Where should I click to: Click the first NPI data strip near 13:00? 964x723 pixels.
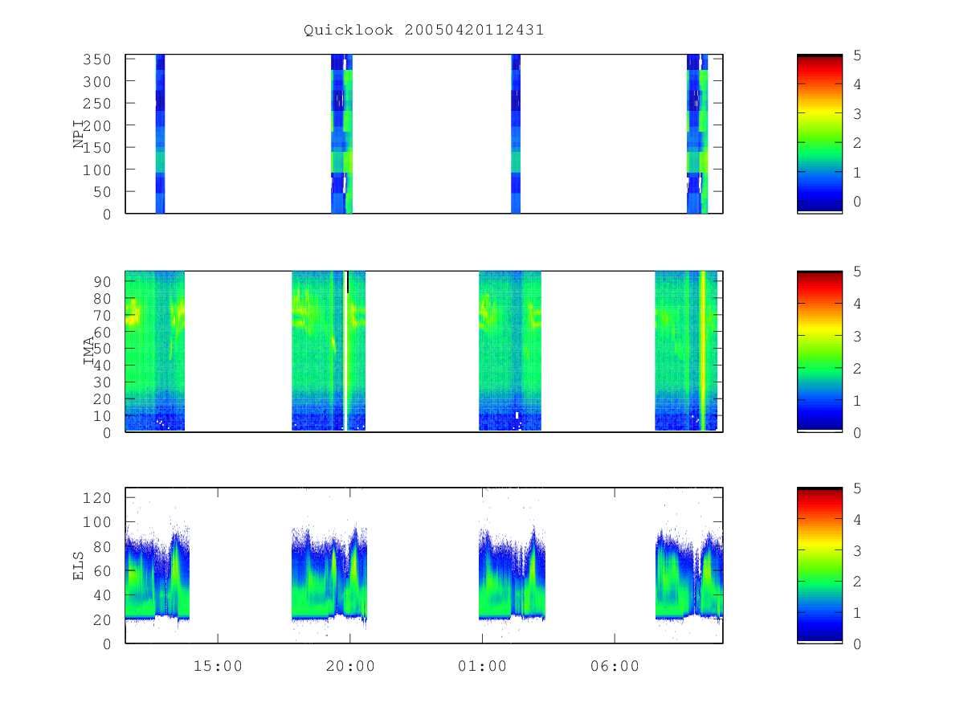tap(160, 133)
